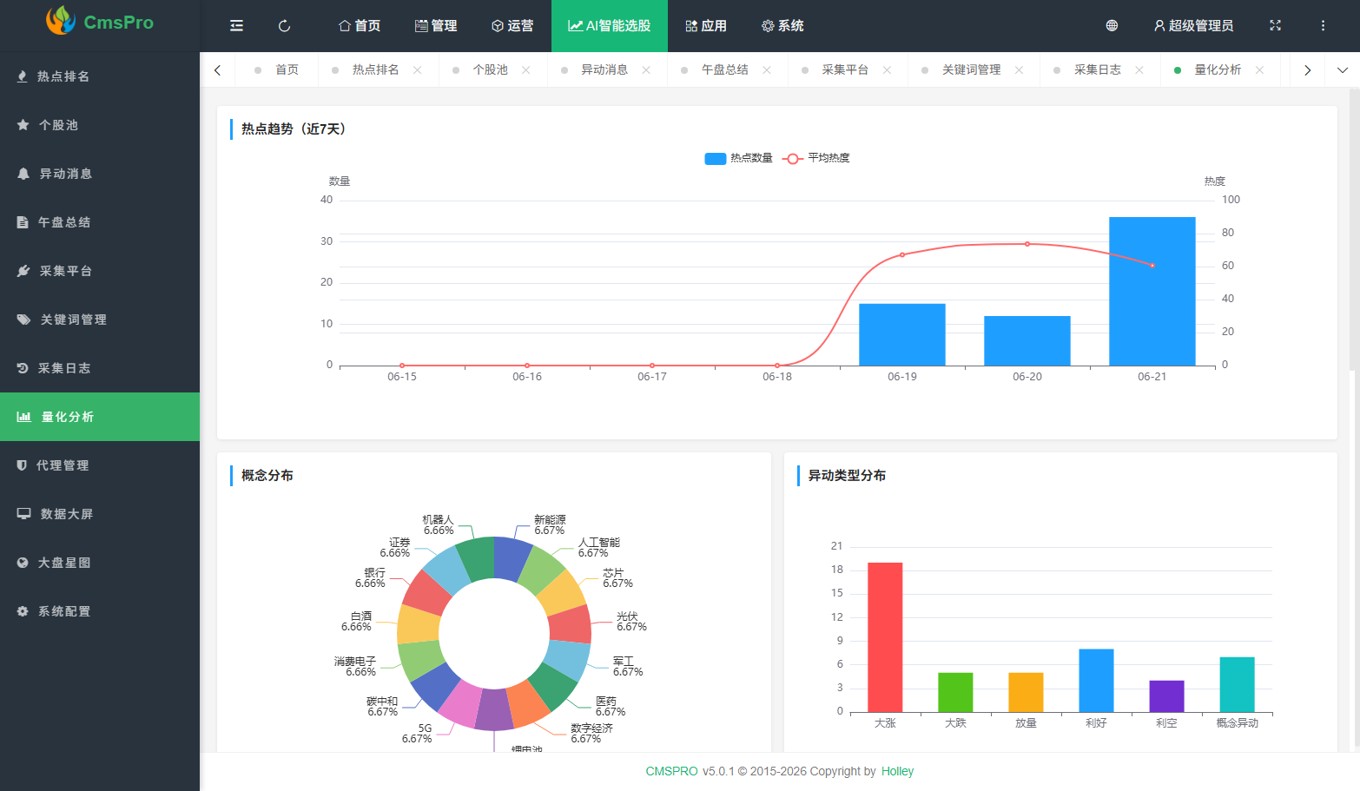The width and height of the screenshot is (1360, 791).
Task: Click the orange 放量 bar
Action: pyautogui.click(x=1026, y=692)
